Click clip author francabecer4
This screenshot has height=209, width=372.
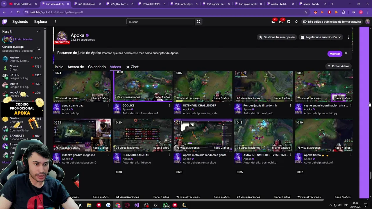[x=149, y=113]
